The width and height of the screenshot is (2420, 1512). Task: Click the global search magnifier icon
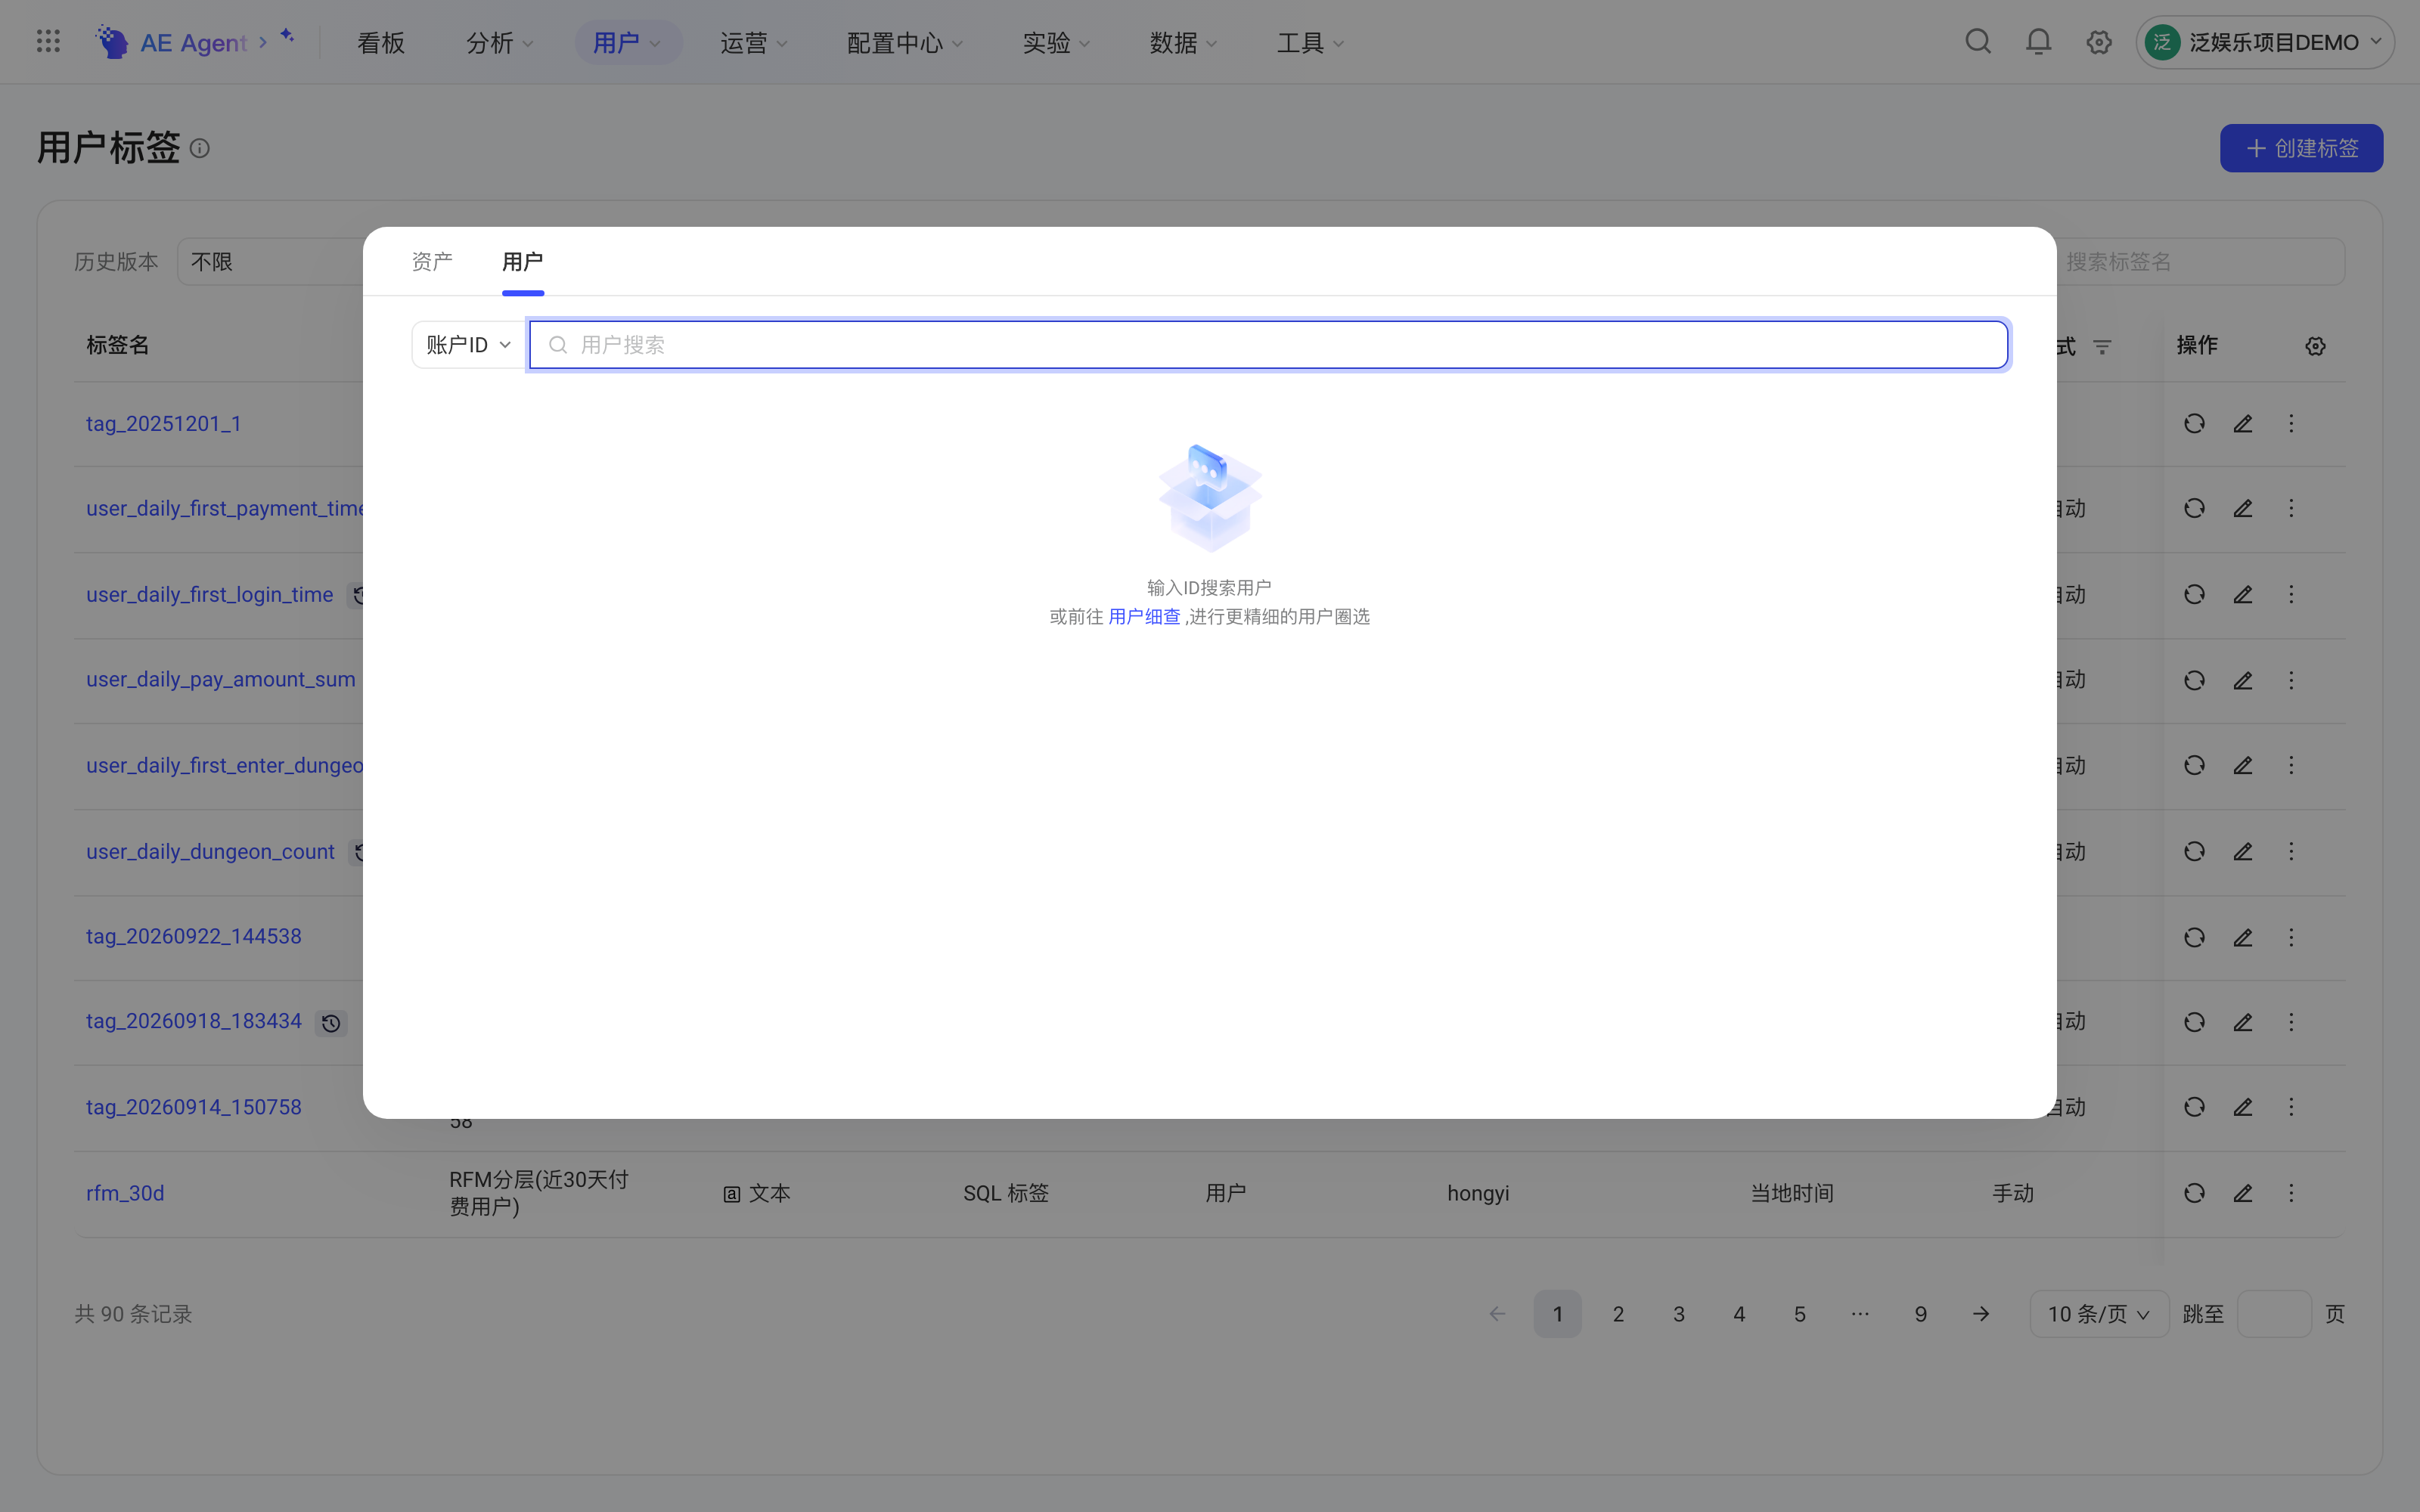tap(1978, 42)
